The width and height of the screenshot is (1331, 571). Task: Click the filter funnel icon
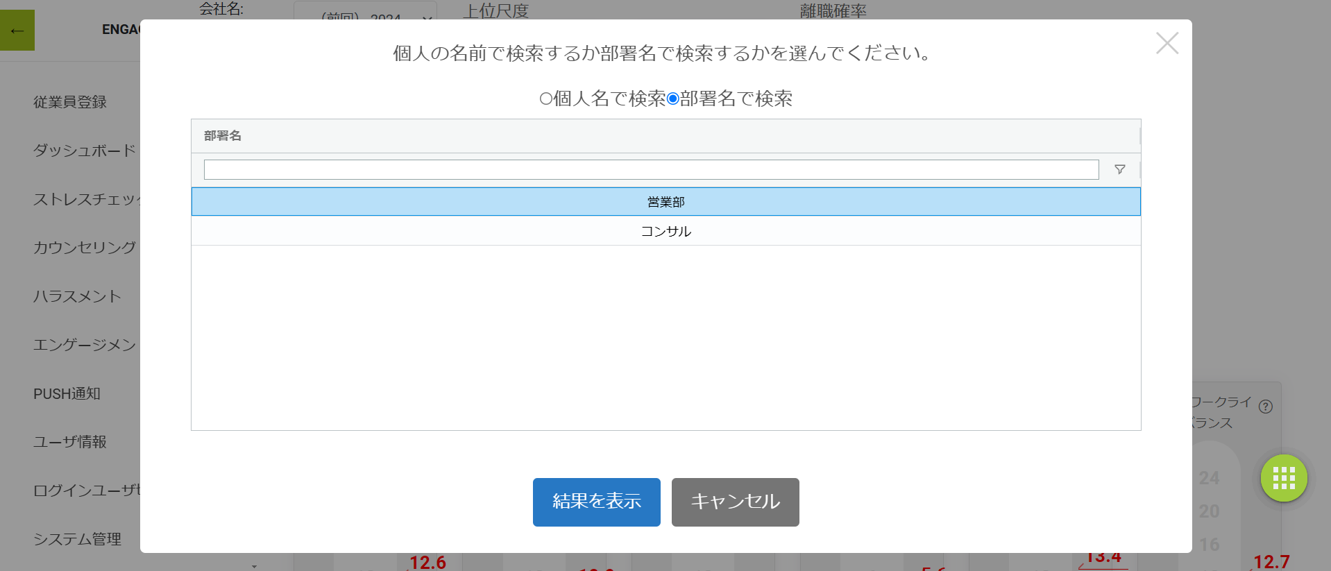1119,169
